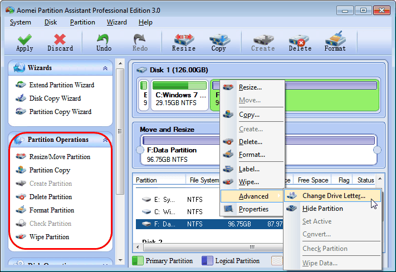The width and height of the screenshot is (396, 272).
Task: Select Partition Copy in Partition Operations
Action: pyautogui.click(x=43, y=170)
